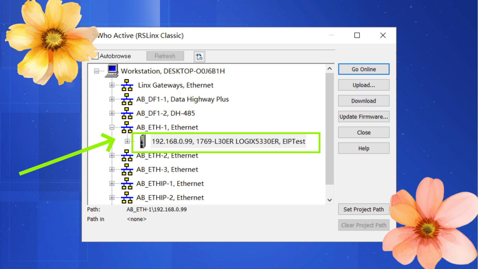This screenshot has height=269, width=478.
Task: Click the vertical scrollbar thumb
Action: [330, 129]
